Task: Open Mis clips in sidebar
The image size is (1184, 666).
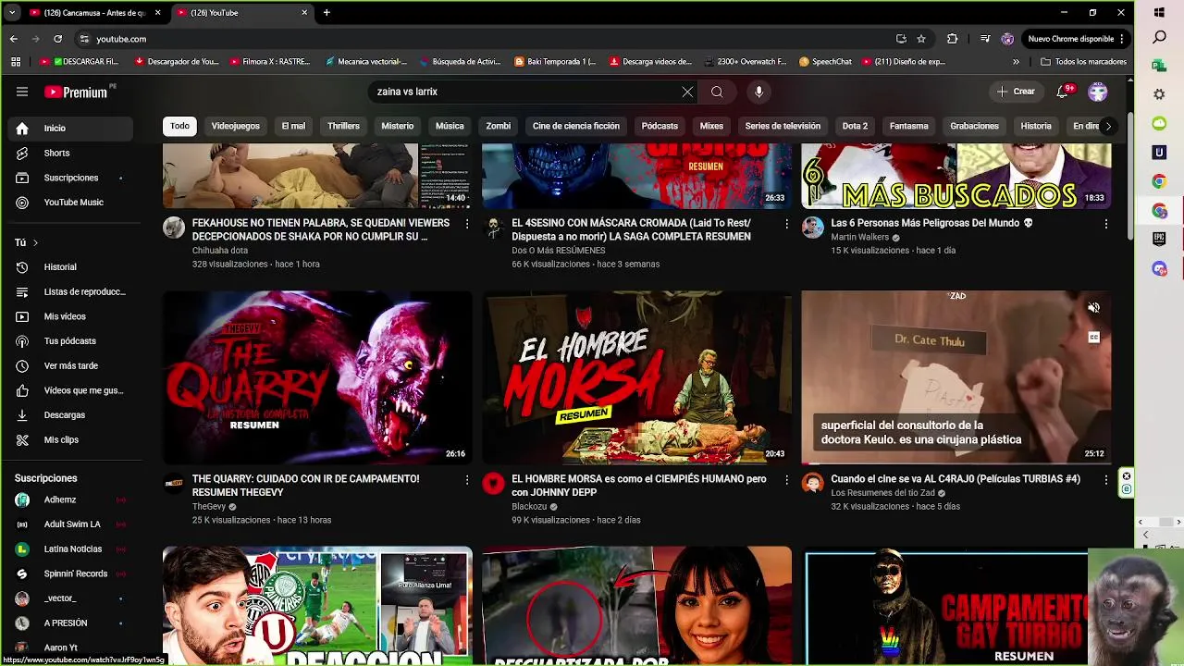Action: point(70,440)
